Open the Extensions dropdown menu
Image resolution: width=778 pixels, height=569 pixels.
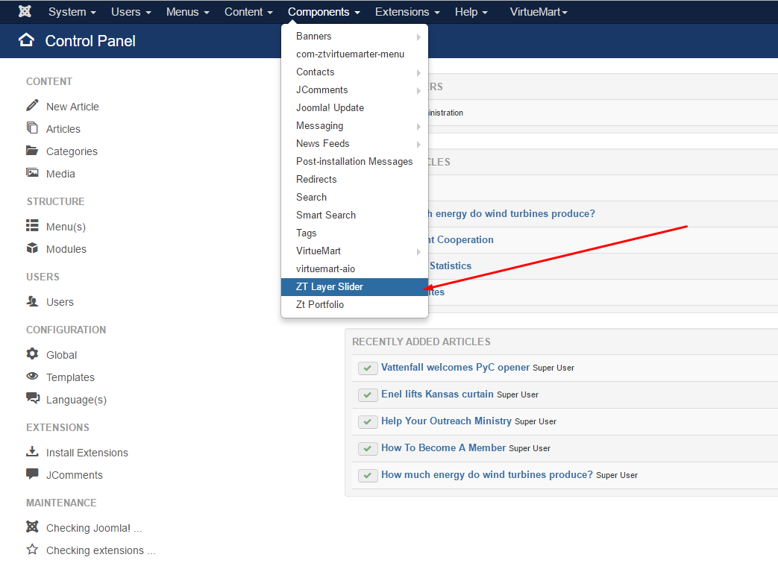(407, 12)
